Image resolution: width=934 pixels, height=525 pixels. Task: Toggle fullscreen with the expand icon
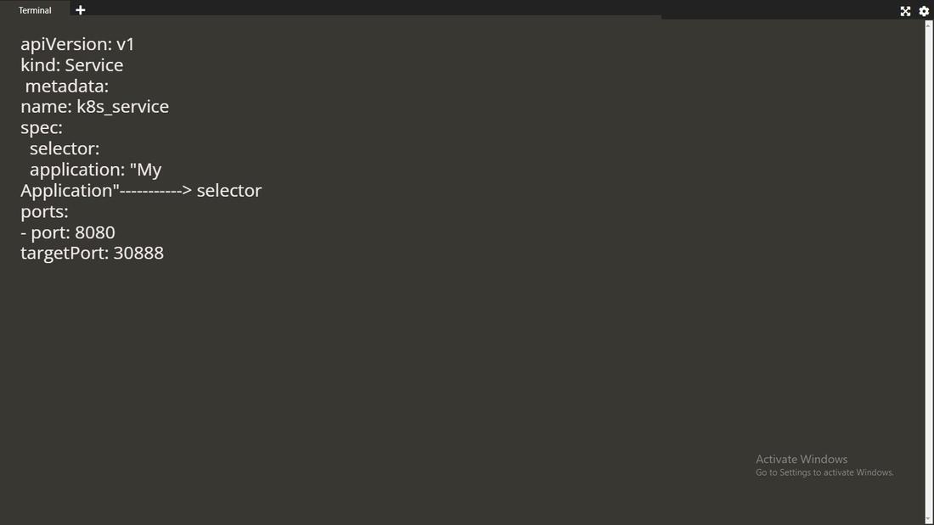[x=905, y=11]
